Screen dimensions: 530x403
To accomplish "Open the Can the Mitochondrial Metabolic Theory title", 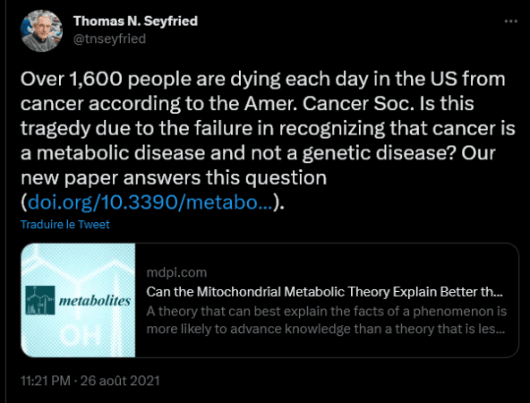I will click(324, 292).
